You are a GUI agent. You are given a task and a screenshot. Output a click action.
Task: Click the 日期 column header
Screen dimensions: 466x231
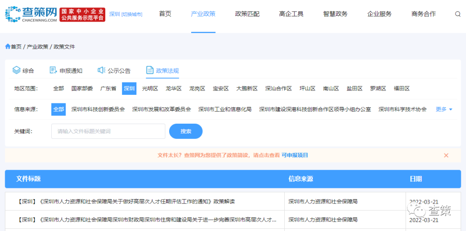[x=416, y=179]
